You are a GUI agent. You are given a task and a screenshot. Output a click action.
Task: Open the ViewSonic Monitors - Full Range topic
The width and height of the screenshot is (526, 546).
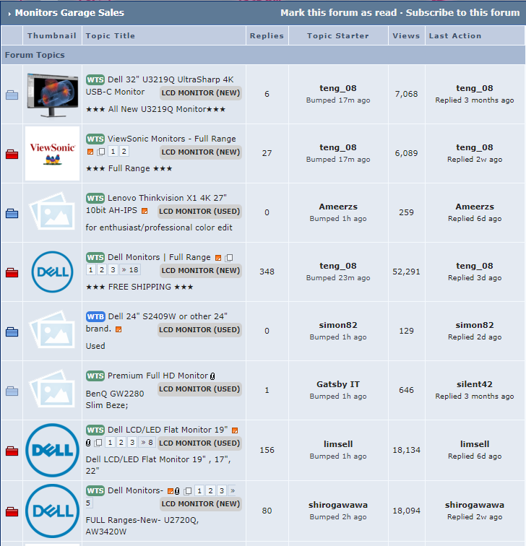click(x=171, y=139)
